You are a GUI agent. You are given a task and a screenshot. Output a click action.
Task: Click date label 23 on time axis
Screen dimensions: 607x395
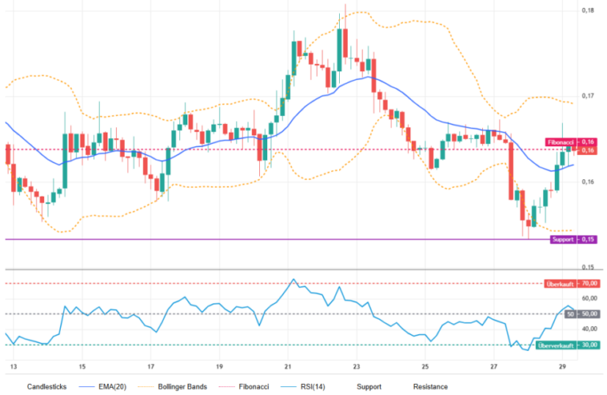(x=356, y=367)
